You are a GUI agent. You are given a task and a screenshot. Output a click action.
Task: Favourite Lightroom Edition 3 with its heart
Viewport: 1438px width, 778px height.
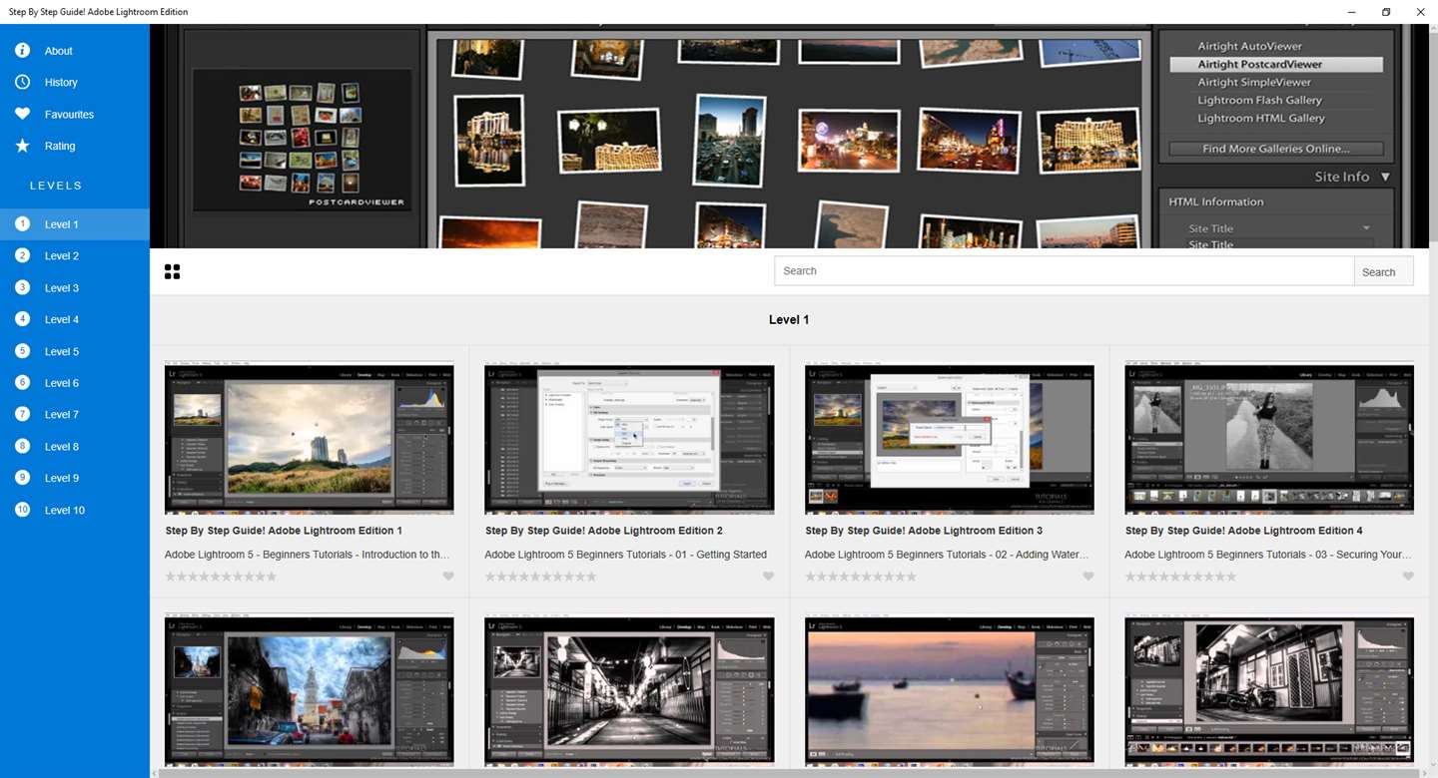[x=1088, y=577]
